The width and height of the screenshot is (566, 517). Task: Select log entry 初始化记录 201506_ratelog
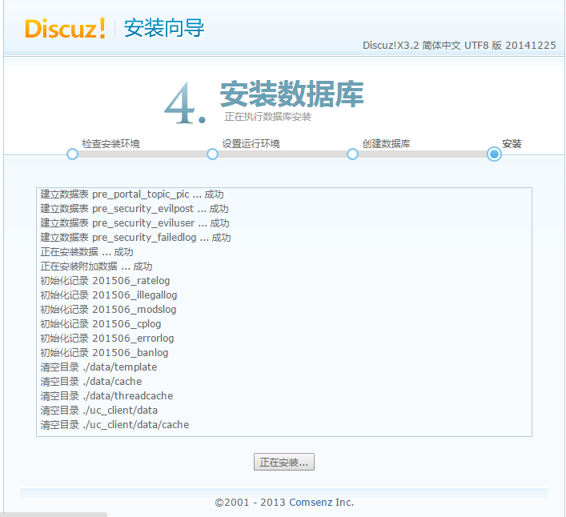(x=105, y=280)
